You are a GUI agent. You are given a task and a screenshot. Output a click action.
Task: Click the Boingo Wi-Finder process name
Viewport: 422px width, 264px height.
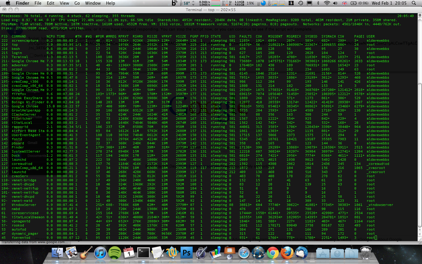28,102
